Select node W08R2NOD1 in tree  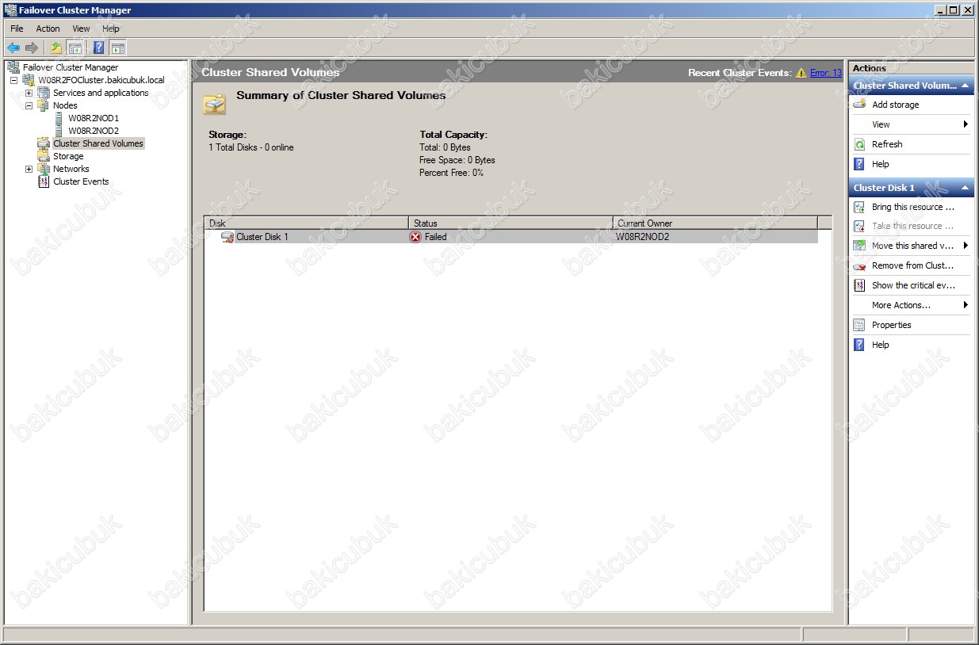(x=94, y=118)
